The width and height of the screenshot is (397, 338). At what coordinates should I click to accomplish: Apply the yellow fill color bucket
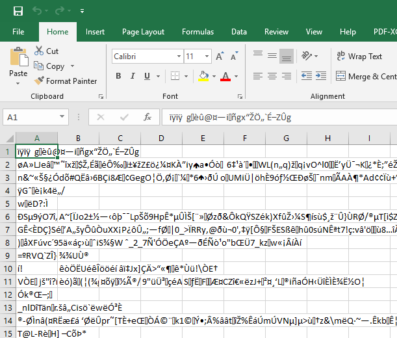(203, 76)
